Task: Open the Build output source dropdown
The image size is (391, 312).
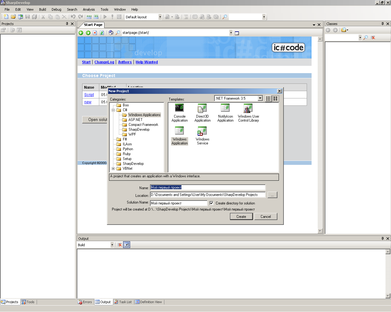Action: click(112, 245)
